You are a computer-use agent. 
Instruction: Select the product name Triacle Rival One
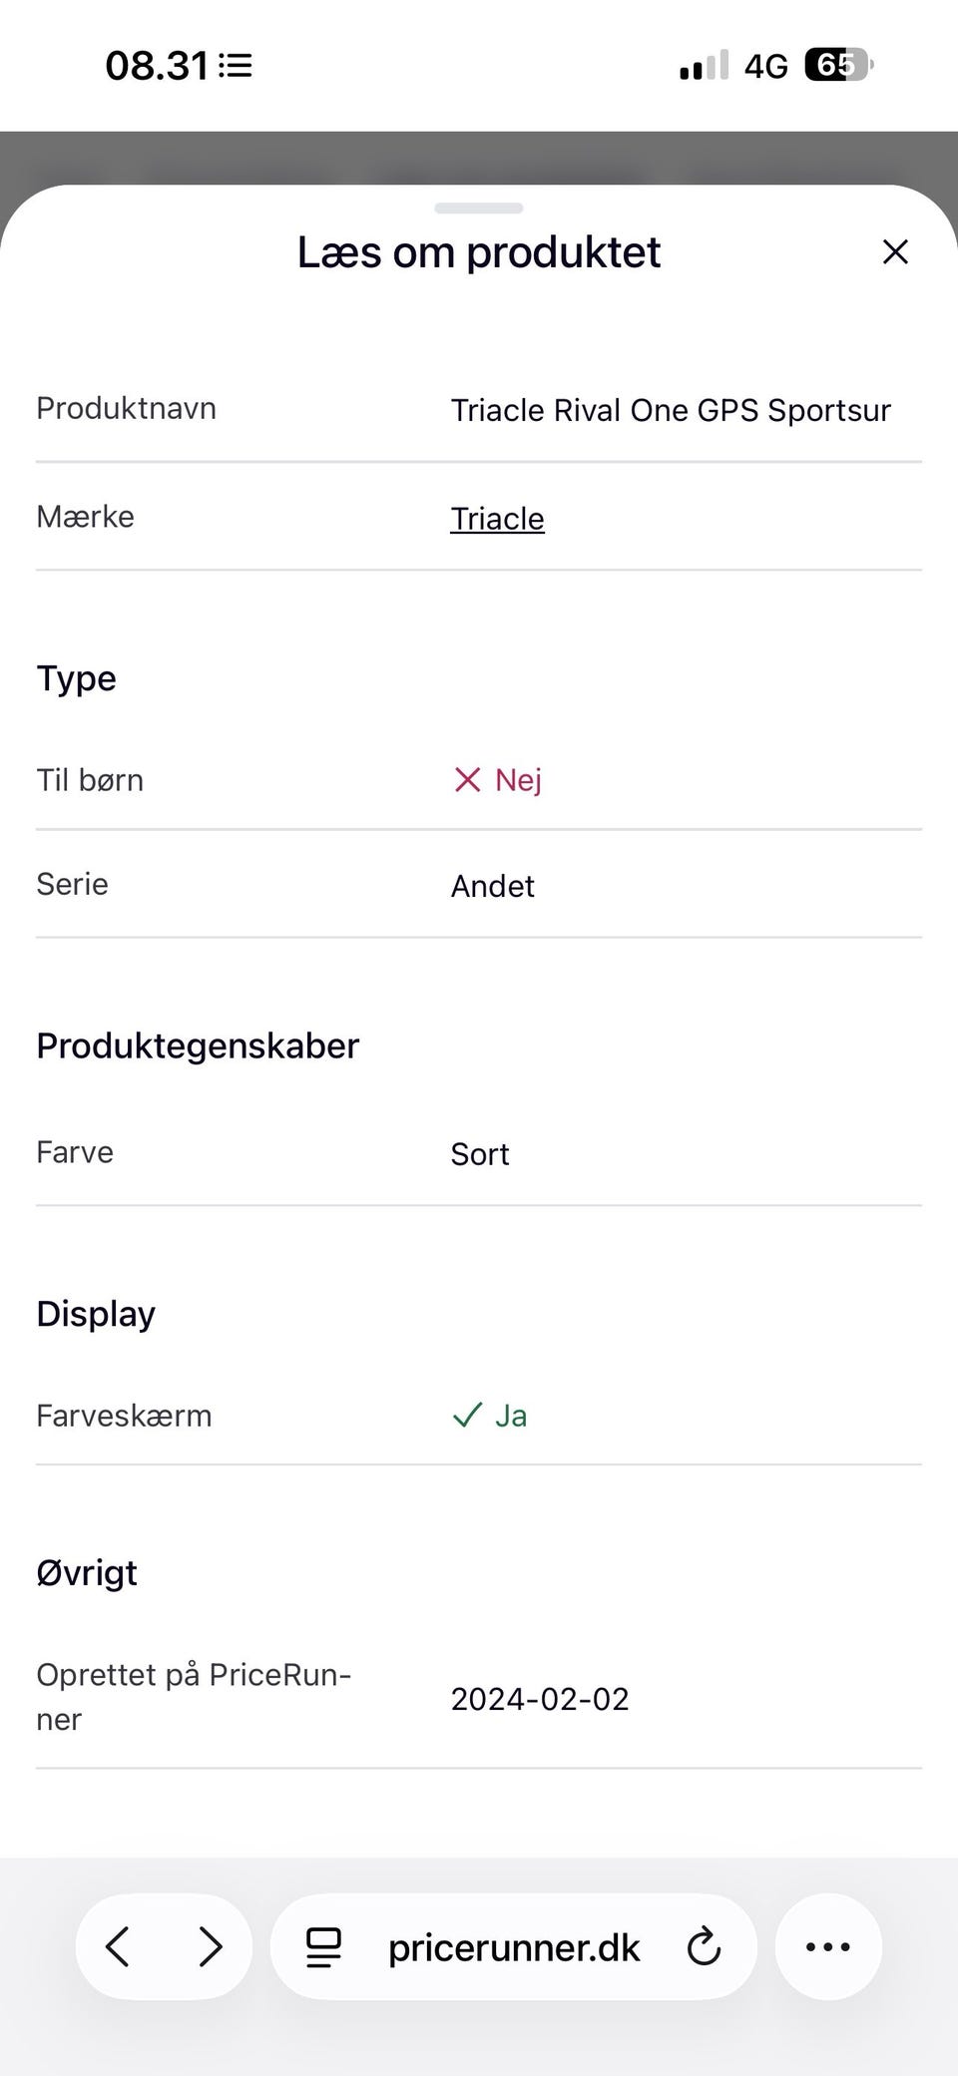[x=671, y=410]
